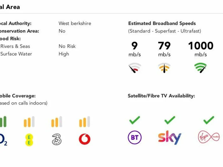This screenshot has width=223, height=167.
Task: Click the Three network logo
Action: (x=57, y=139)
